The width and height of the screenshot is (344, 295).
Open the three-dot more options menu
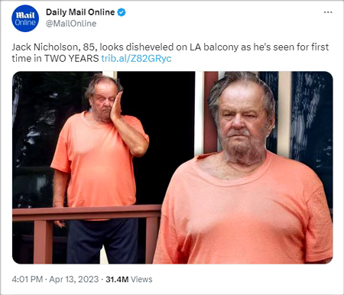[x=328, y=12]
